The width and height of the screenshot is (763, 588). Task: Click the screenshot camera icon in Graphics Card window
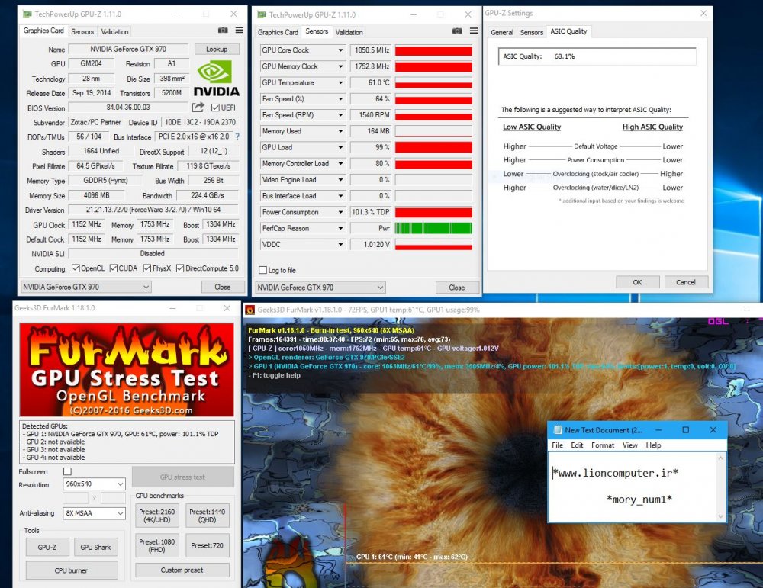coord(223,31)
